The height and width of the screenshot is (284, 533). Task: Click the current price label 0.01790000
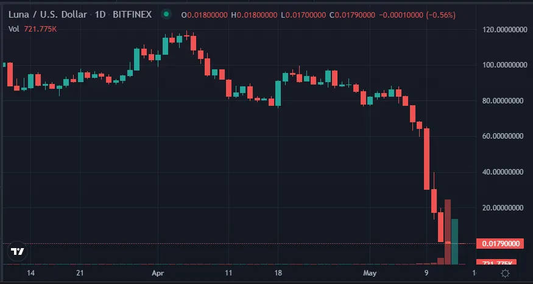pos(499,244)
